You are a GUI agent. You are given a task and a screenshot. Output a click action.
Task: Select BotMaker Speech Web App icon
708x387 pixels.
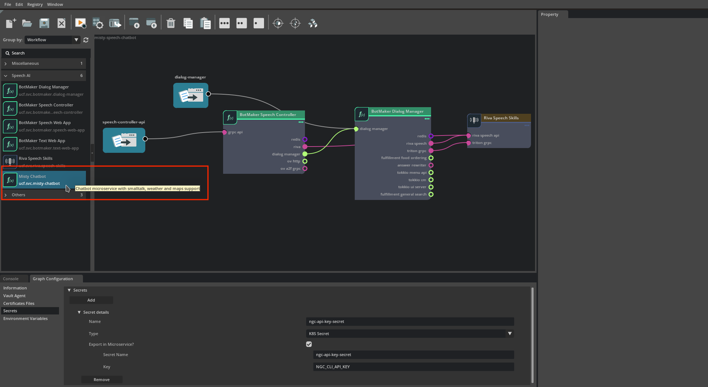point(10,126)
